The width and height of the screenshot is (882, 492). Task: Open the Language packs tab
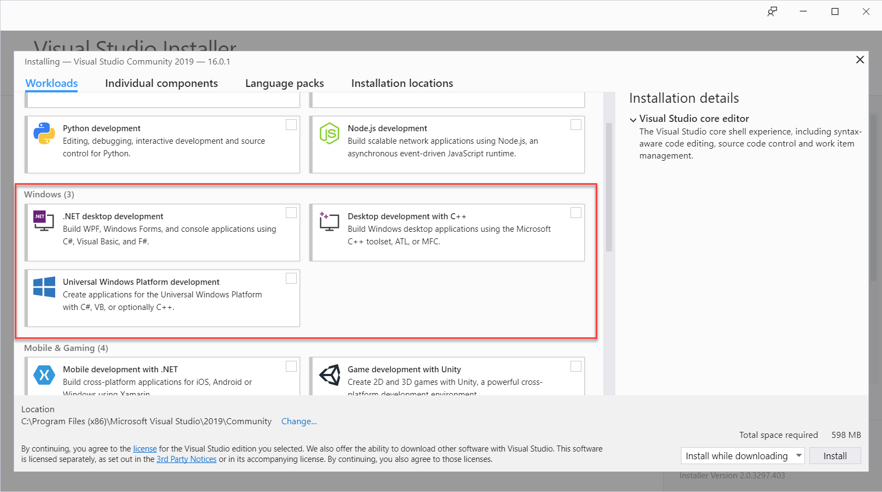[x=284, y=84]
